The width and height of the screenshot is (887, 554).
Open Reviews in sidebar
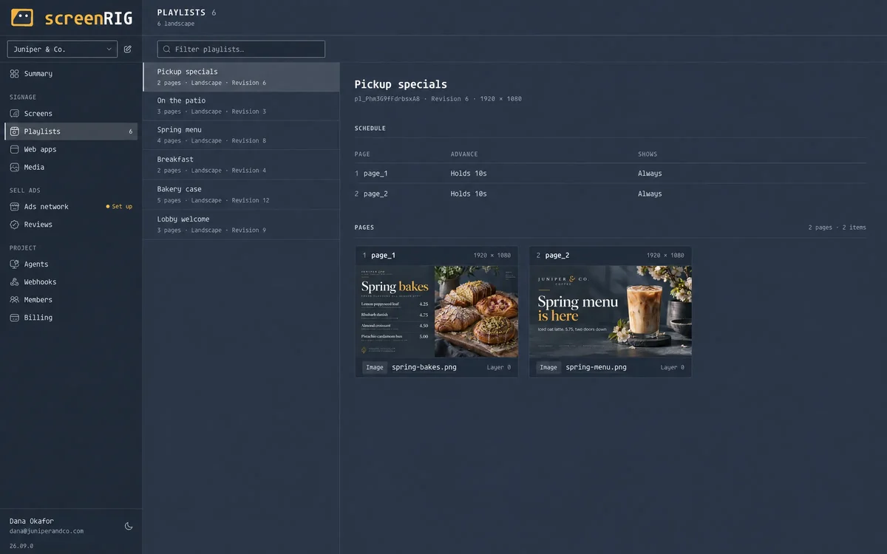[x=71, y=225]
